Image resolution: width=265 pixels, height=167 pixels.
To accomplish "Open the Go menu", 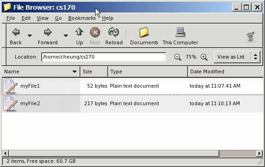I will [58, 18].
